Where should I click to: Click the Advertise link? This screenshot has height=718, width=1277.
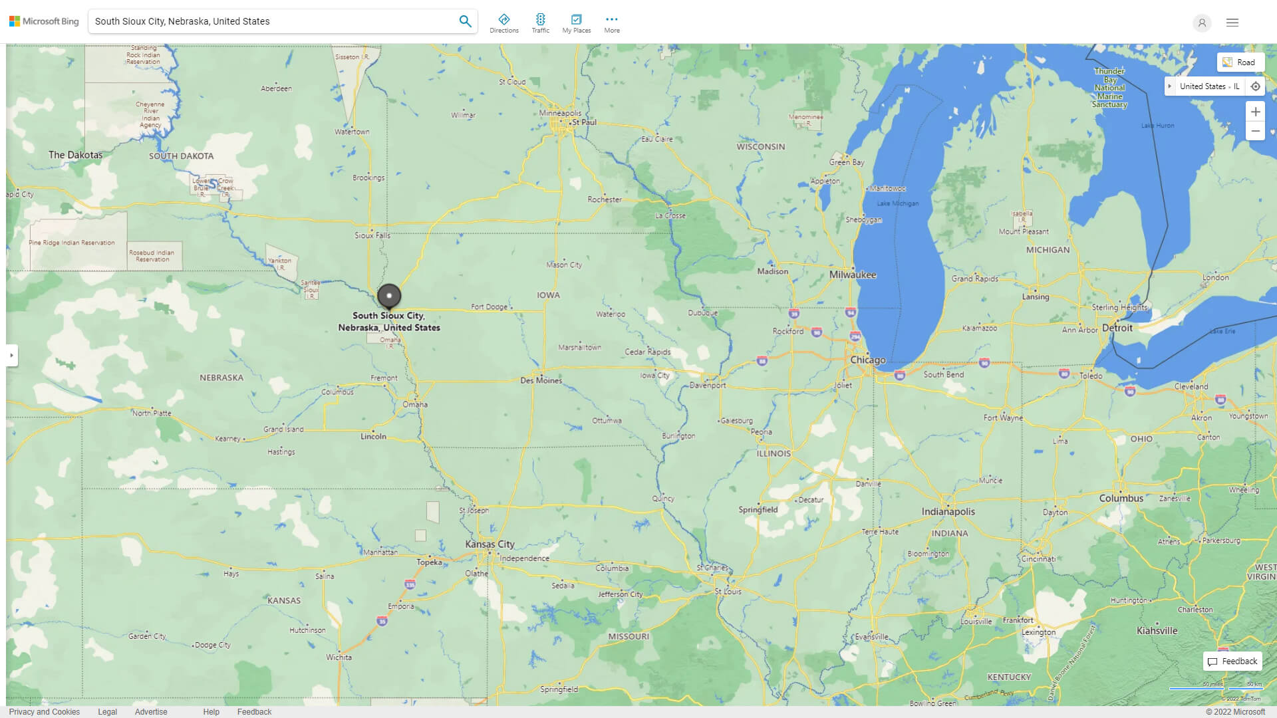click(151, 711)
